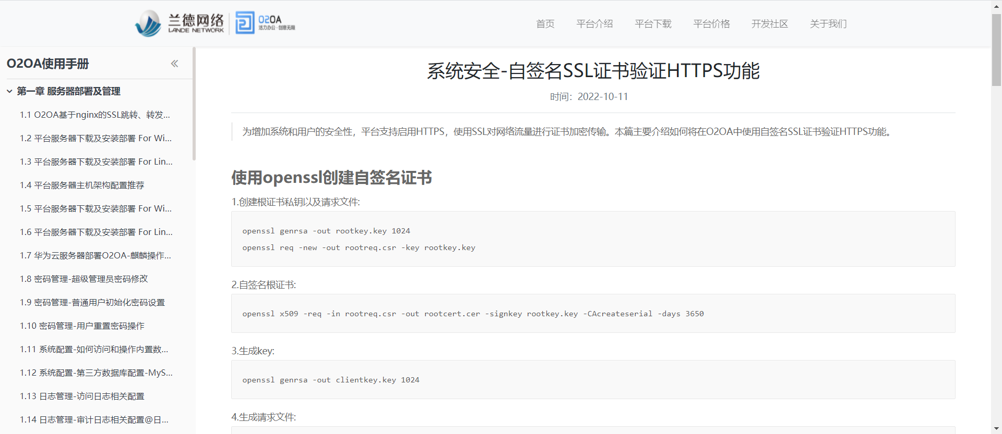Click step label 4.生成请求文件
Viewport: 1002px width, 434px height.
pos(264,417)
